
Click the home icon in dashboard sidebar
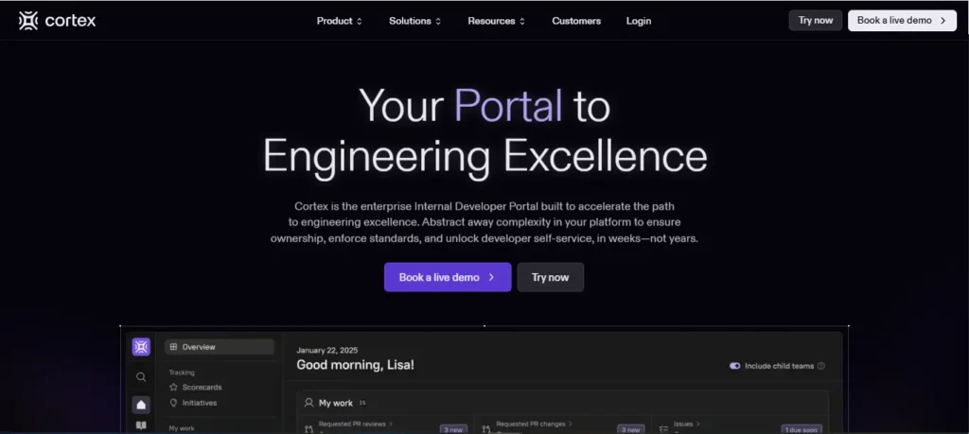pos(141,405)
